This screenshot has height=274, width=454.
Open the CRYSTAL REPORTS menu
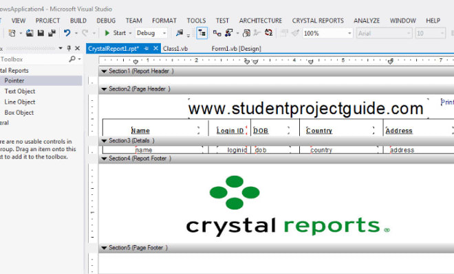(x=318, y=21)
